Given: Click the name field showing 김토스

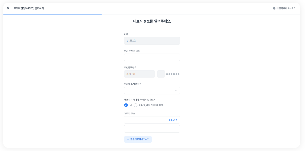Looking at the screenshot, I should (152, 41).
